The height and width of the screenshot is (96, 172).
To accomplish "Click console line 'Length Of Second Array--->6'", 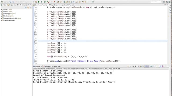I will pos(49,75).
